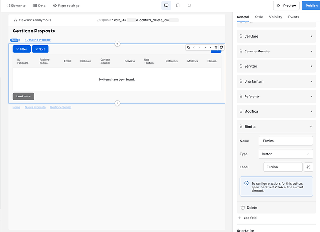Open the Preview button
The image size is (320, 232).
[286, 6]
